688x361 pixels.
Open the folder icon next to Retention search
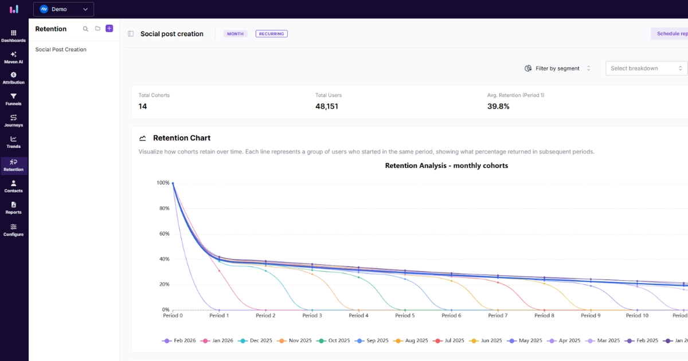point(97,29)
